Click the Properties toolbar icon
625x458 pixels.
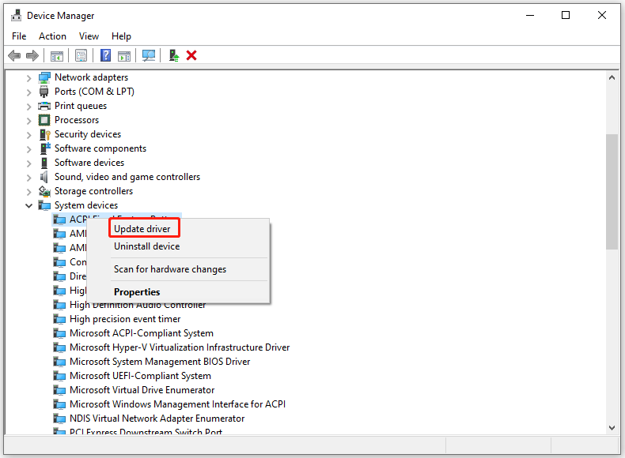[81, 56]
